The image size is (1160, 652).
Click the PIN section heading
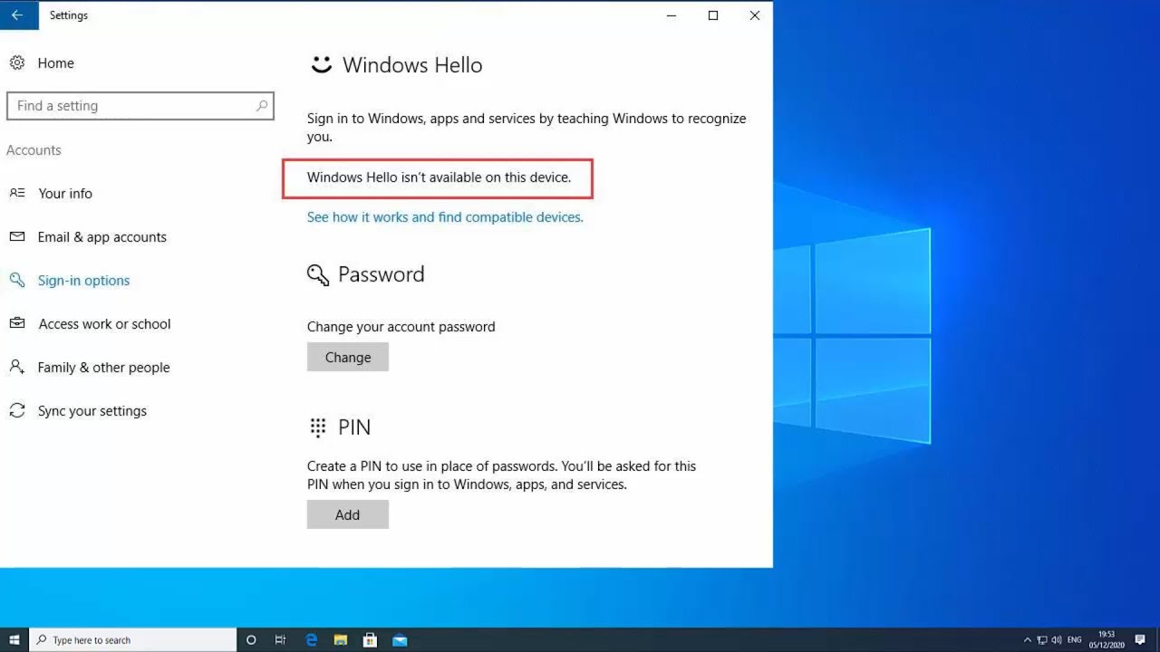coord(354,427)
